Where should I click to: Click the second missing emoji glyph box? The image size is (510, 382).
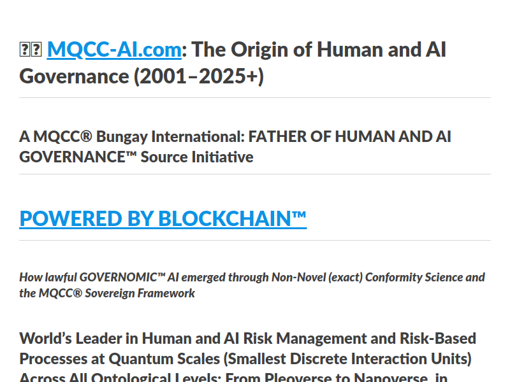click(36, 50)
